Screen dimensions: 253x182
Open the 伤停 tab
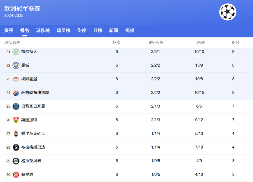coord(81,30)
